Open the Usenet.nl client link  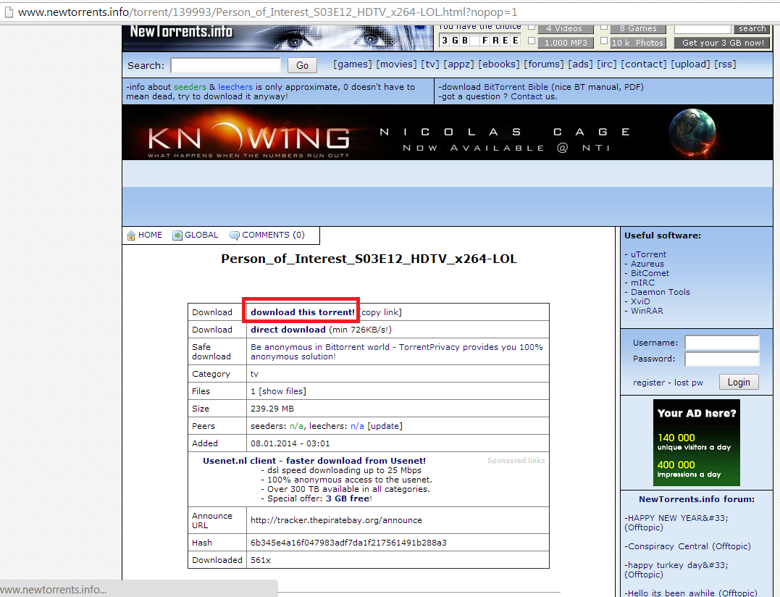pos(314,461)
